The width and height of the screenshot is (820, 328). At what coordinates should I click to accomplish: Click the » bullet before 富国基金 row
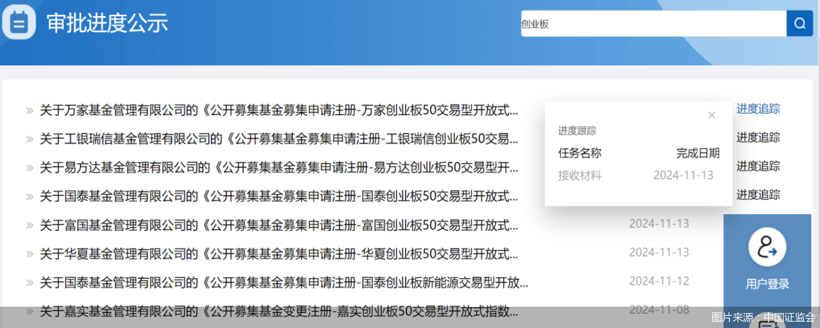30,226
